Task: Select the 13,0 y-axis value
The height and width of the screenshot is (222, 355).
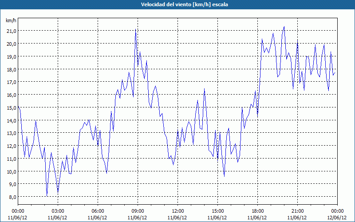Action: point(12,133)
